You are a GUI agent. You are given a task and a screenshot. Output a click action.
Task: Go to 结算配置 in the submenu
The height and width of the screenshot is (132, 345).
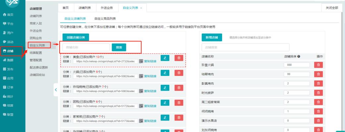[x=36, y=52]
